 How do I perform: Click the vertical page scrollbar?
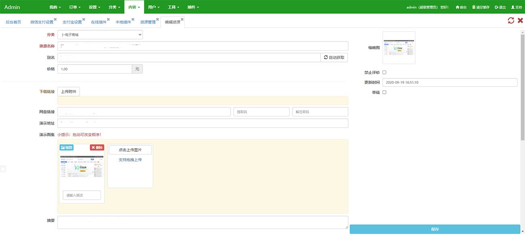tap(523, 87)
